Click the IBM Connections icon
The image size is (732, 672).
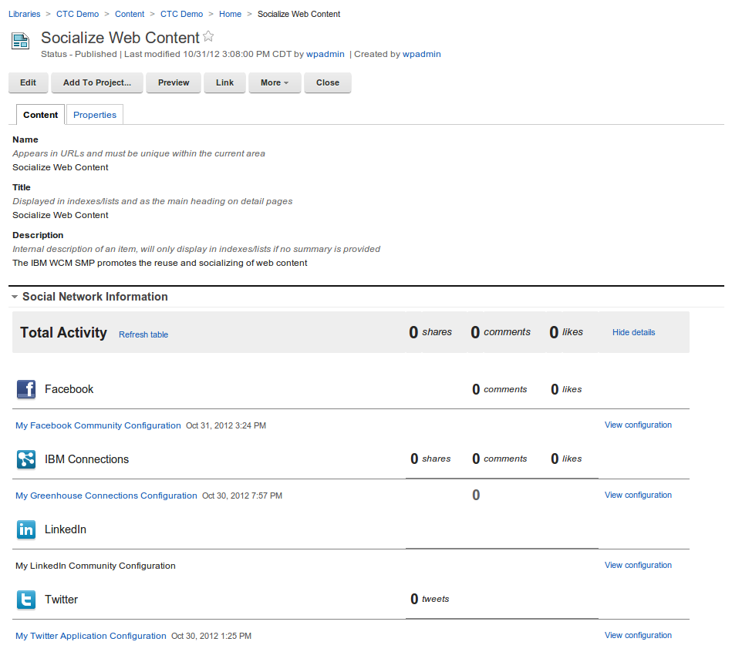[x=26, y=459]
